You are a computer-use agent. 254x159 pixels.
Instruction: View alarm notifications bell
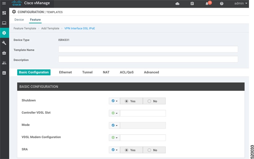207,4
